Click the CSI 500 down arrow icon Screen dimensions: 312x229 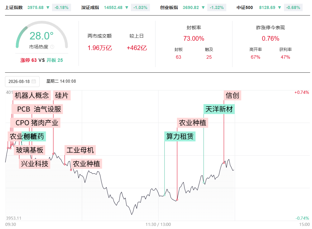coord(280,7)
